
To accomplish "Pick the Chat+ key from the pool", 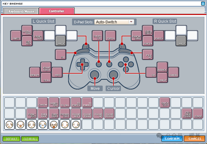I will click(43, 102).
